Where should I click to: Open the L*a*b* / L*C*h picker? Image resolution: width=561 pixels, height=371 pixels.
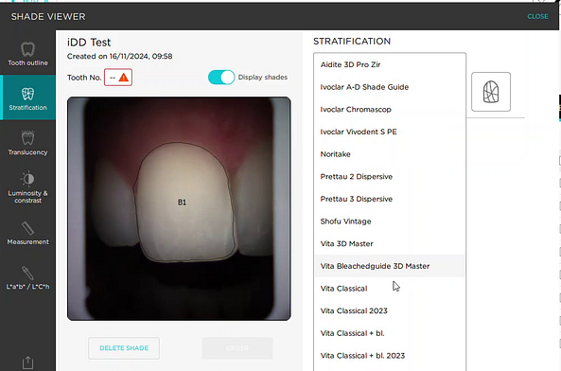coord(27,277)
